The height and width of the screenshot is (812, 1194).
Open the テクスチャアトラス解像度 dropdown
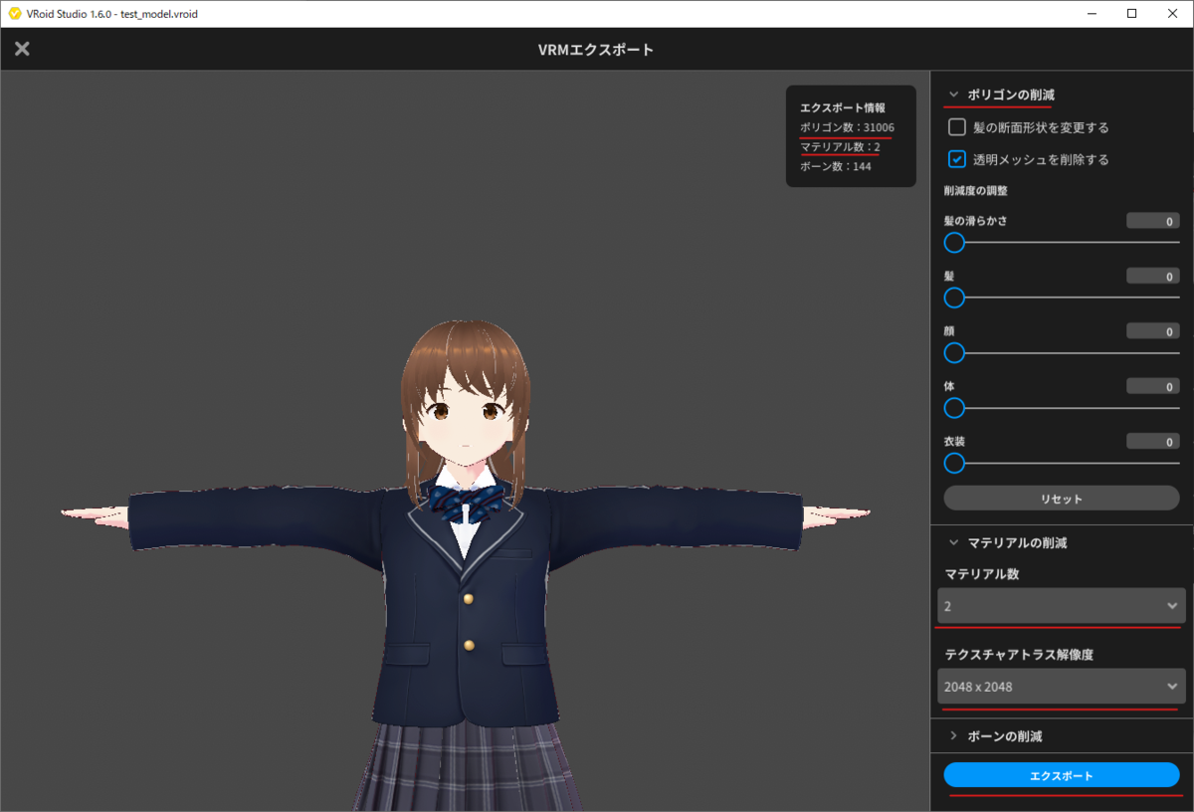click(x=1062, y=687)
